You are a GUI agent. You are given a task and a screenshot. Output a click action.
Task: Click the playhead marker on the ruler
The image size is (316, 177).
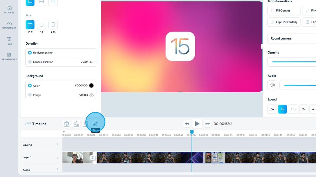point(192,132)
